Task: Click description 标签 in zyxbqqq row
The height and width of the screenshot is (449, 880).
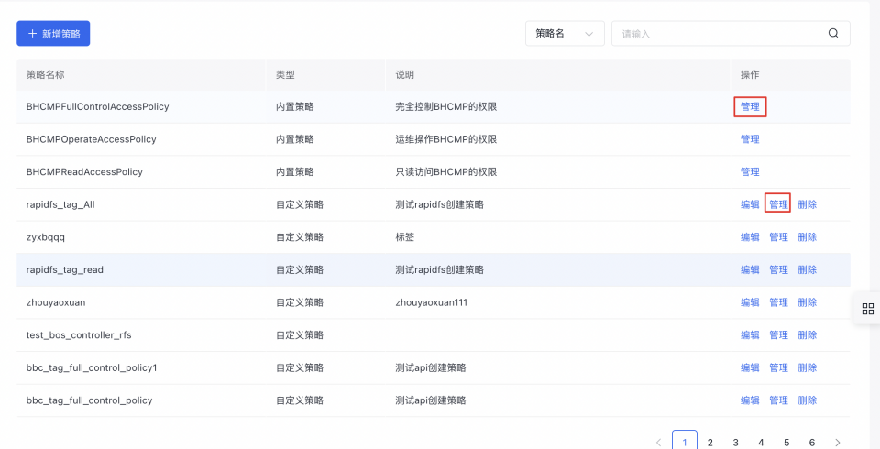Action: 404,236
